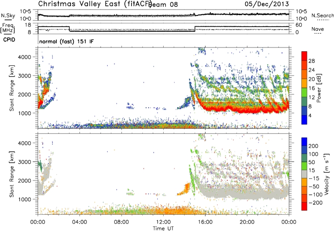Click the red segment of the Power colorbar

point(304,56)
